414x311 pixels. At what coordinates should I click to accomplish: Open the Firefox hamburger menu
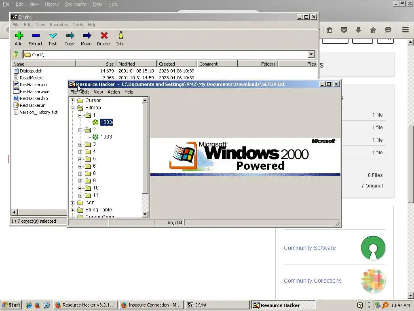(x=406, y=30)
